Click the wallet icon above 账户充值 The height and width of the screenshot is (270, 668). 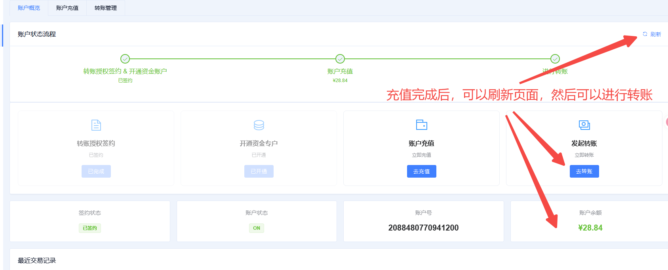pyautogui.click(x=421, y=125)
